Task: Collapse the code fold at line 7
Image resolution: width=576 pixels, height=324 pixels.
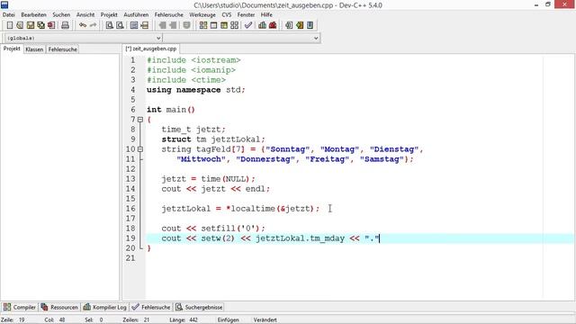Action: 140,120
